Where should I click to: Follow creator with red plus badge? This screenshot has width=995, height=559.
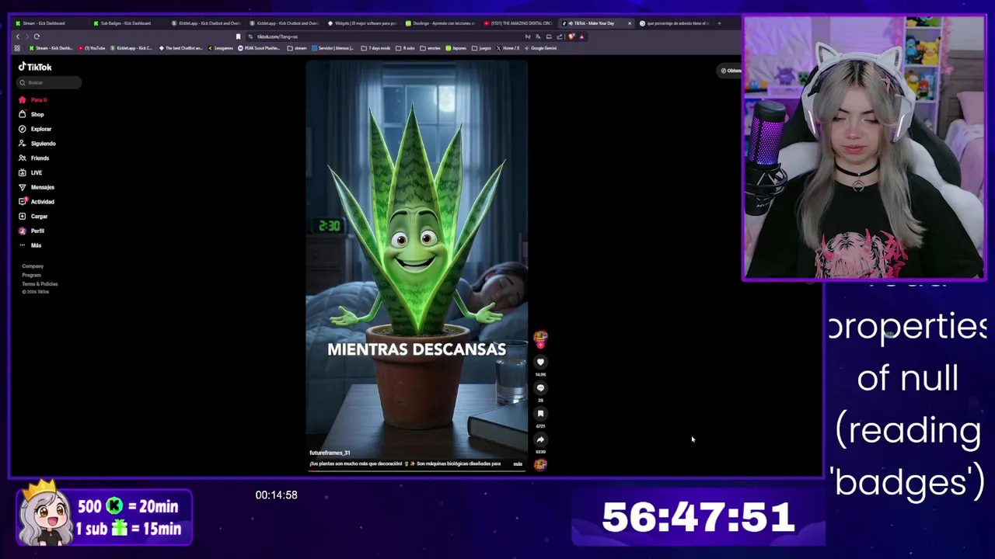(x=540, y=345)
